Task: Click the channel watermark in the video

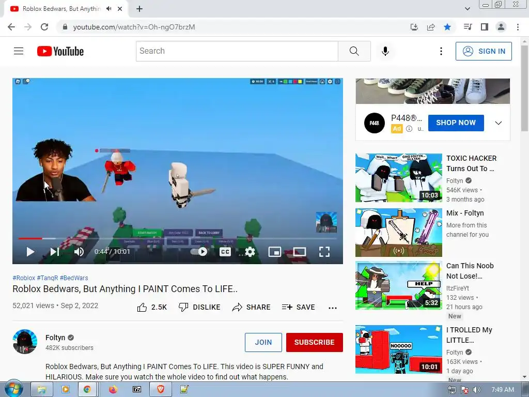Action: 326,222
